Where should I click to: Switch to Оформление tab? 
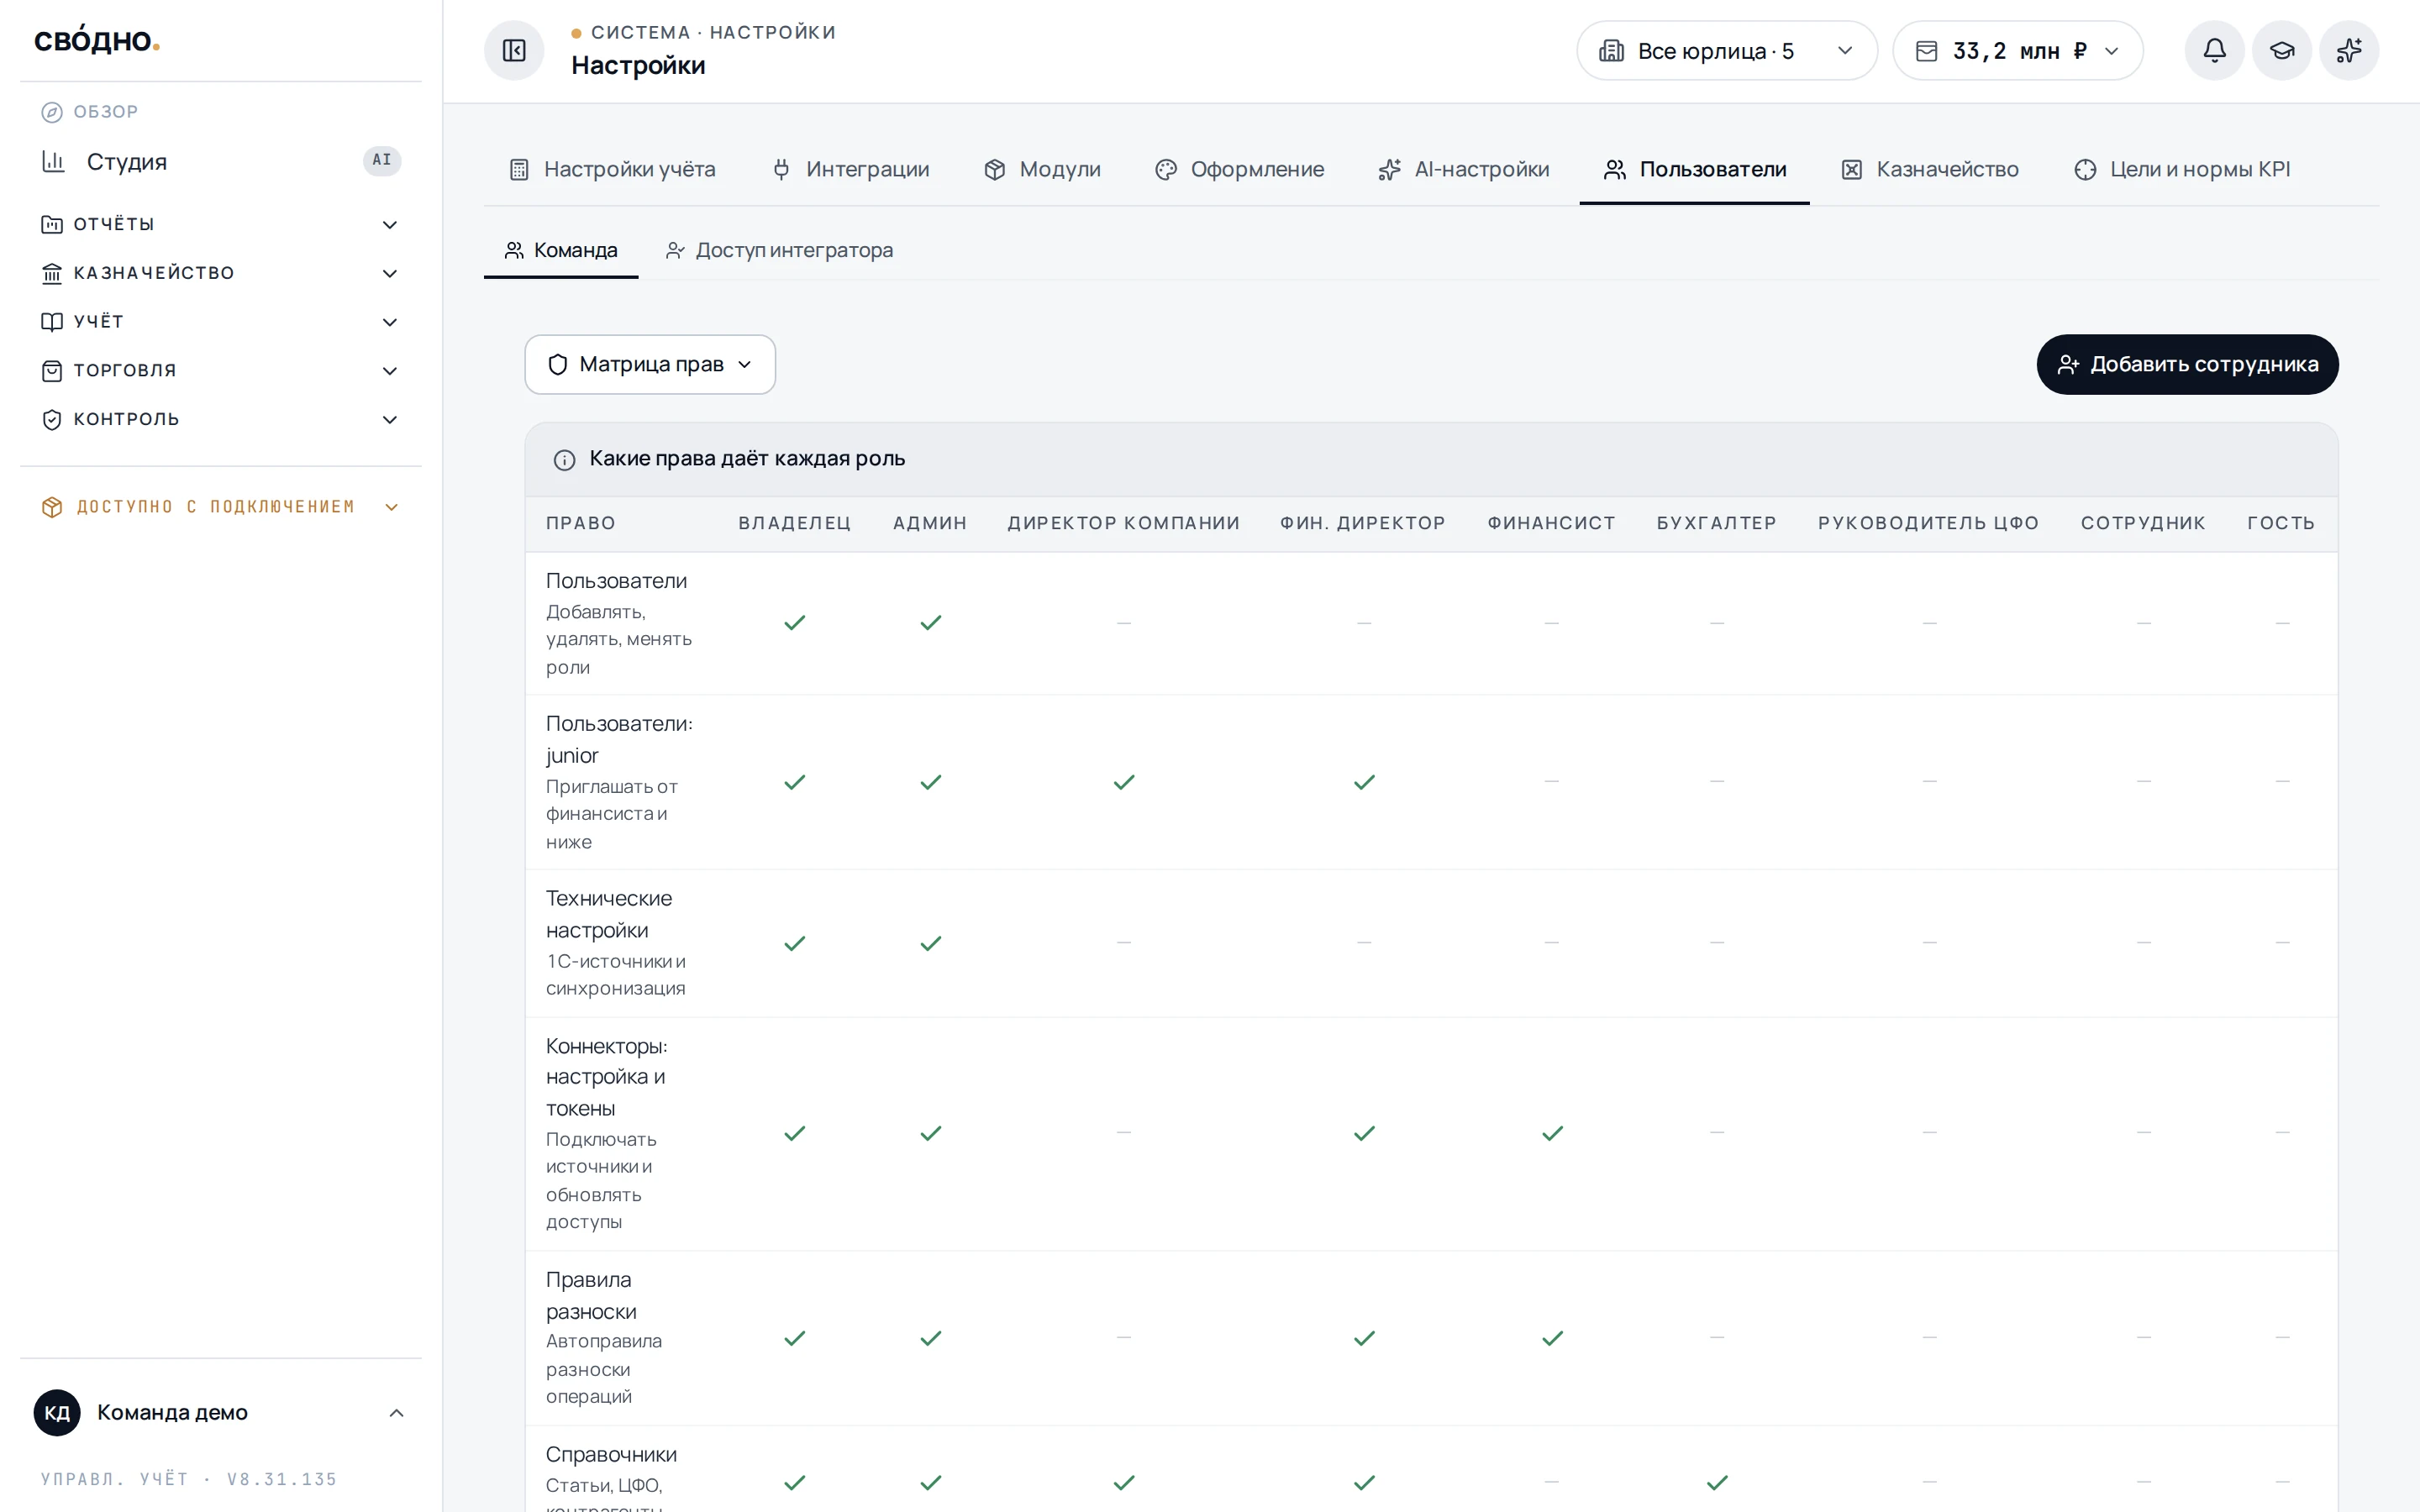click(1239, 169)
